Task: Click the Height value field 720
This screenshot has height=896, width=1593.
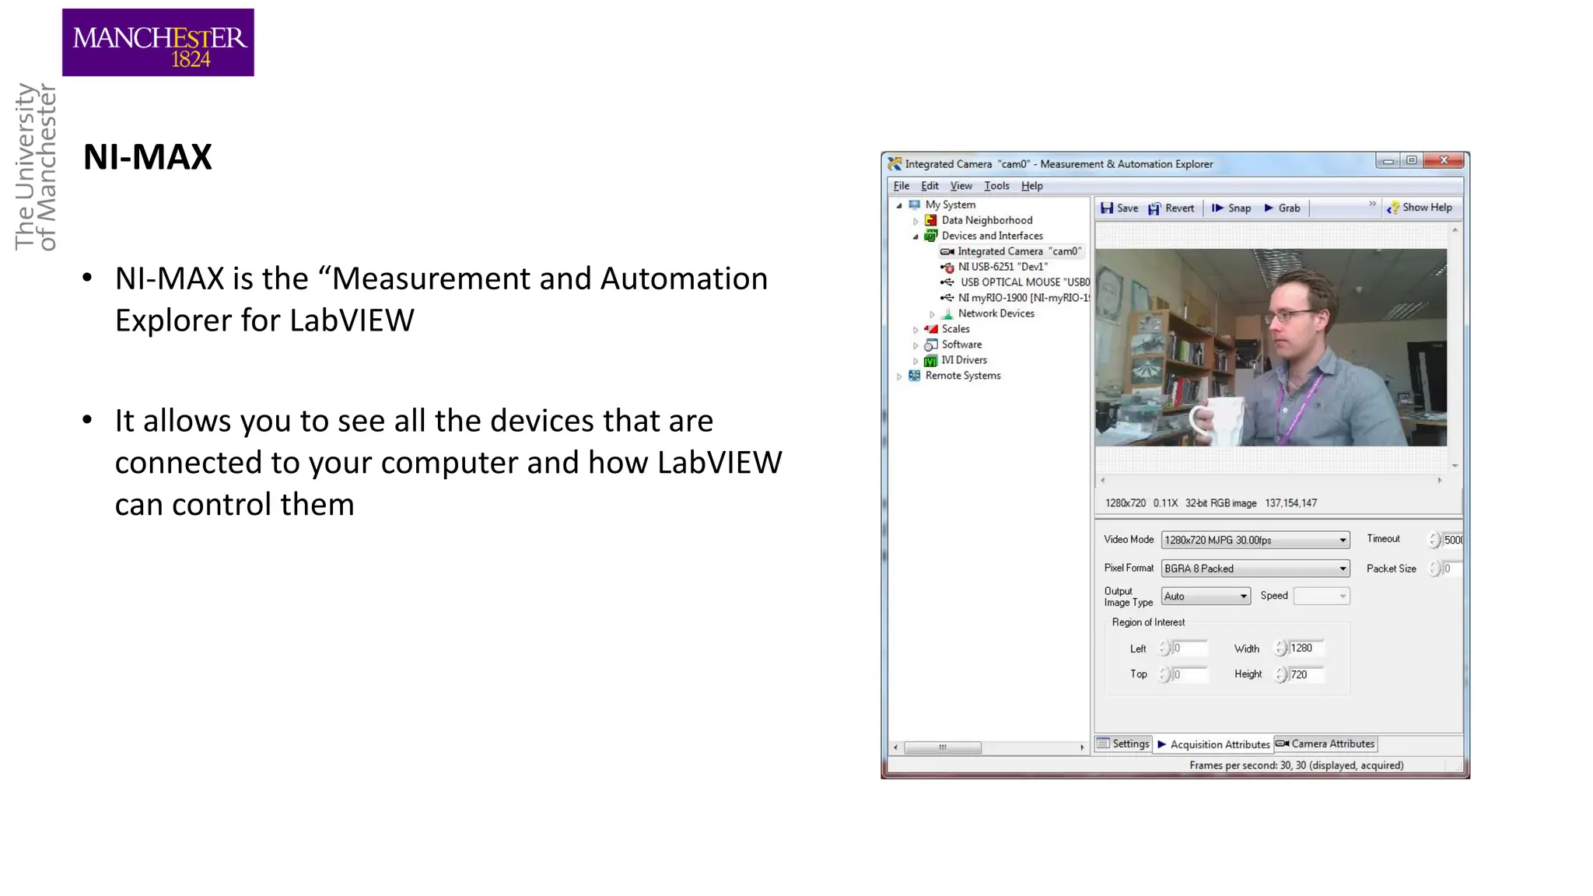Action: (1307, 674)
